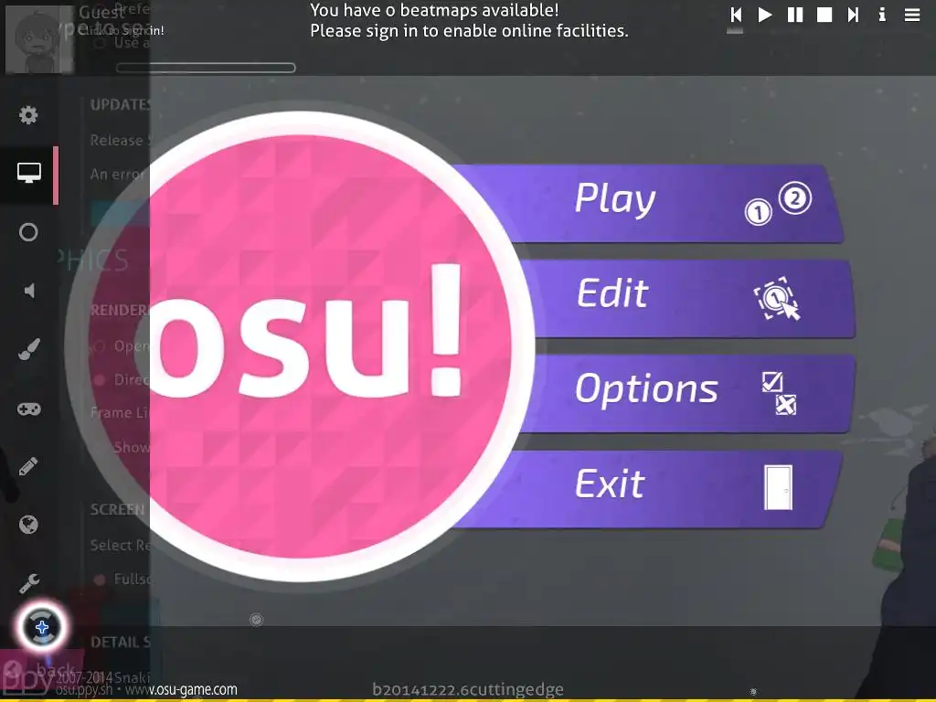Select the paintbrush skin section icon

click(x=28, y=349)
